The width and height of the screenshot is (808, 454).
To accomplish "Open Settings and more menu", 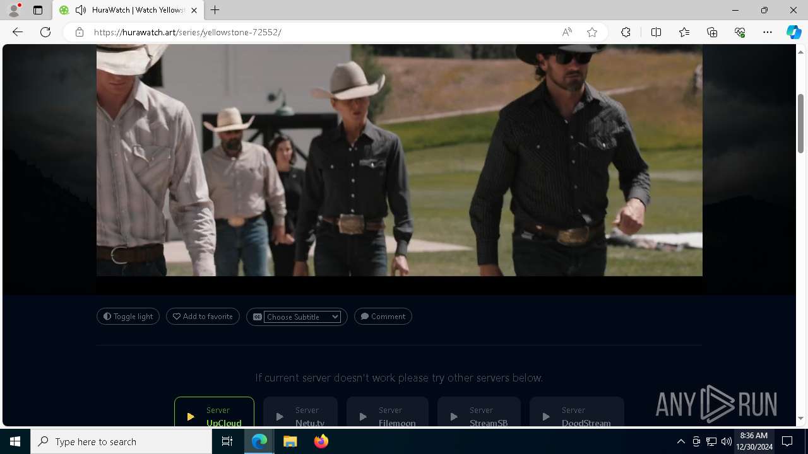I will (768, 32).
